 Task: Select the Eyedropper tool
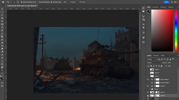pyautogui.click(x=2, y=27)
